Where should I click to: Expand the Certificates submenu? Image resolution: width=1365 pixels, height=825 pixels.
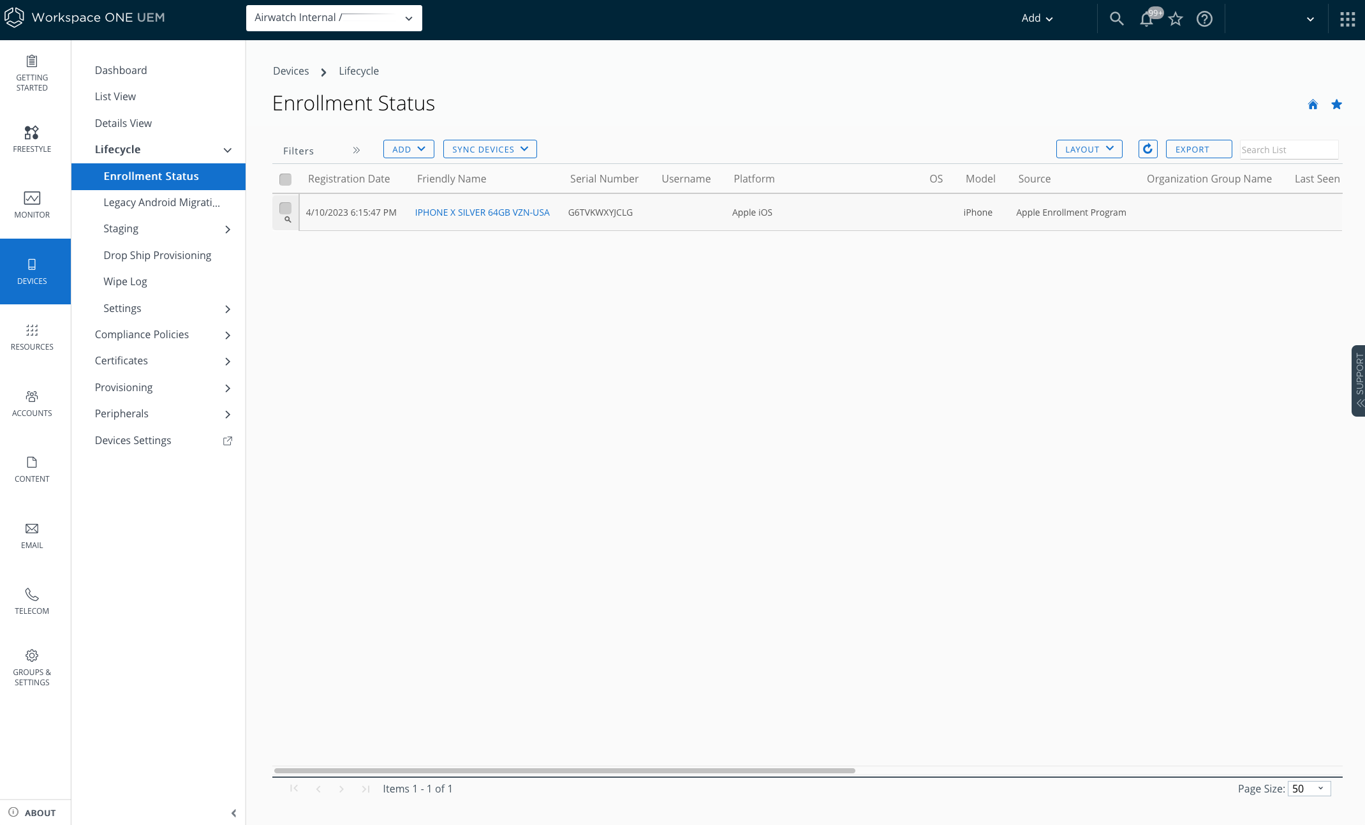click(x=228, y=361)
